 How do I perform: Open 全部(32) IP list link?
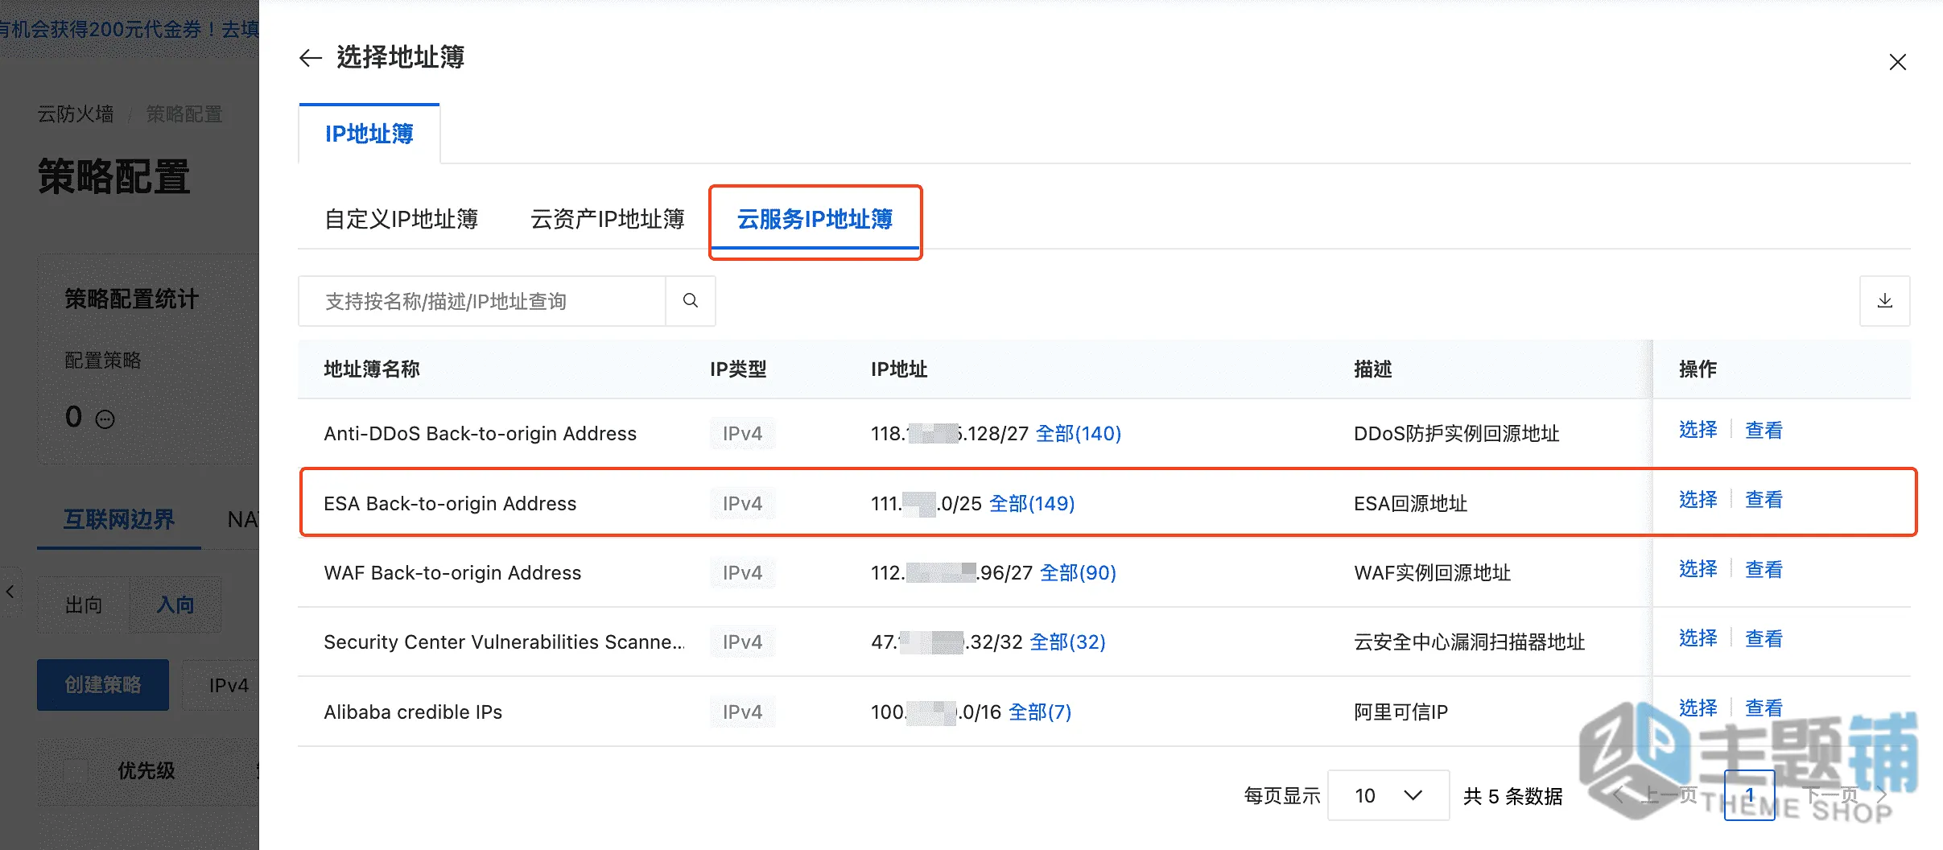pyautogui.click(x=1067, y=642)
